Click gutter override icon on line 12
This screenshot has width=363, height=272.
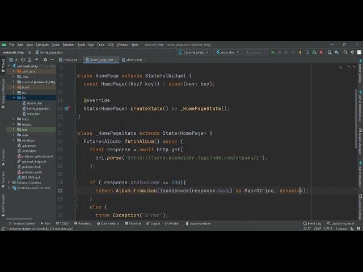(x=66, y=108)
